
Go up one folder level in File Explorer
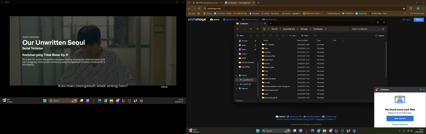tap(251, 29)
